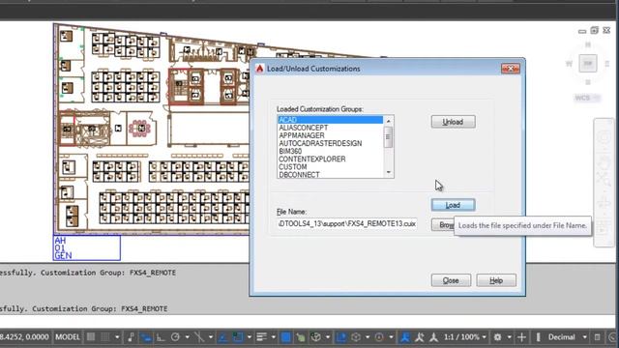Open the Gizmo options dropdown arrow

coord(391,337)
